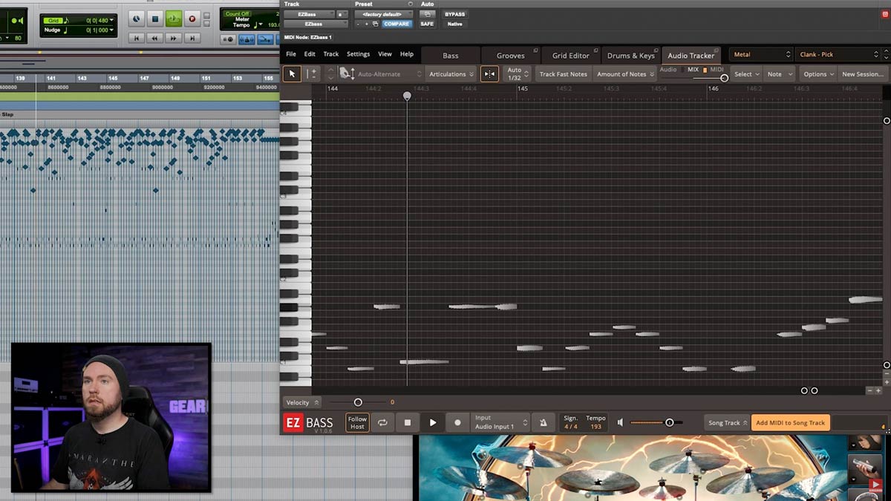Click Pro Tools return-to-zero button
Screen dimensions: 891x501
point(137,38)
